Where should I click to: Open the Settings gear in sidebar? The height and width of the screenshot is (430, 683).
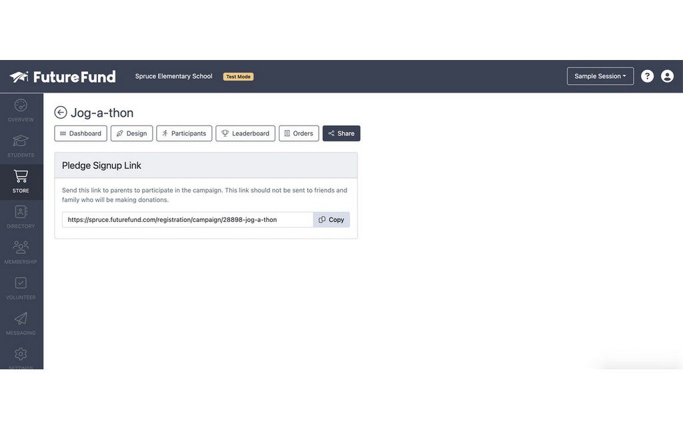point(21,354)
